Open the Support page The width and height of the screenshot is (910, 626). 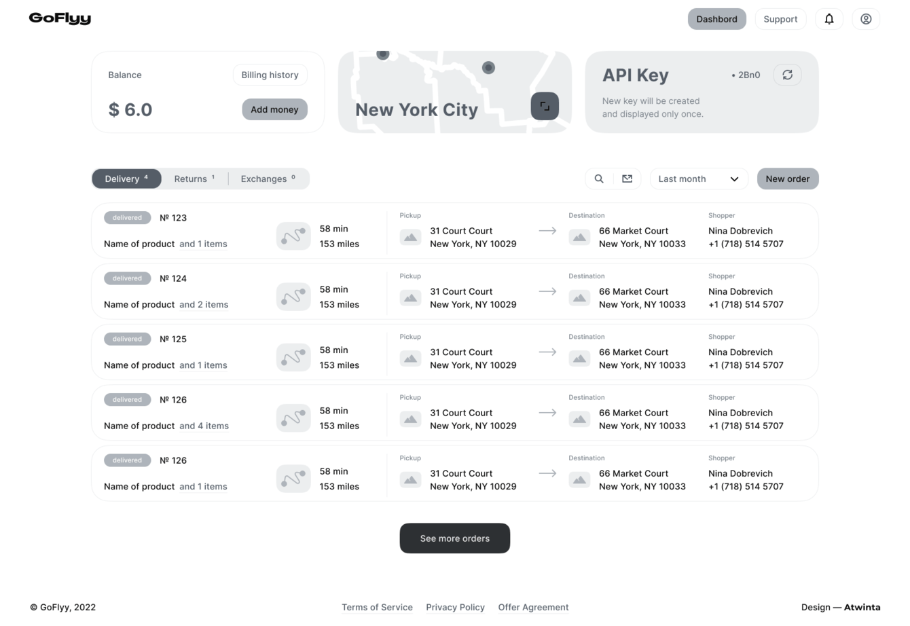click(780, 19)
